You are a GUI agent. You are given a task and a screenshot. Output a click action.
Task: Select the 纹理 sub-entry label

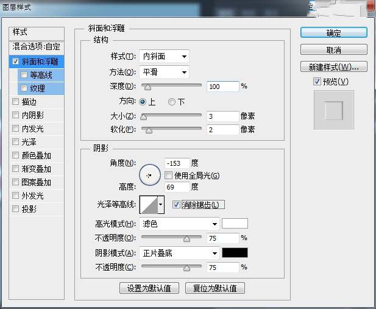37,88
